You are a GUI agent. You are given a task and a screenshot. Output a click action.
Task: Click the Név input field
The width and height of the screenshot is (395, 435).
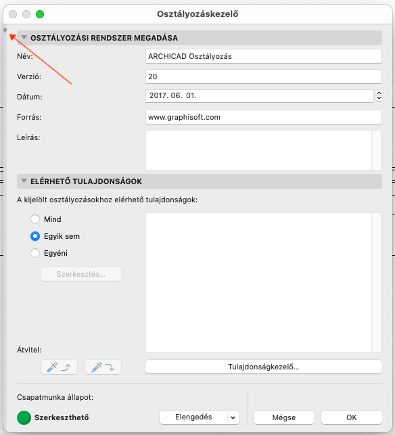pos(264,56)
